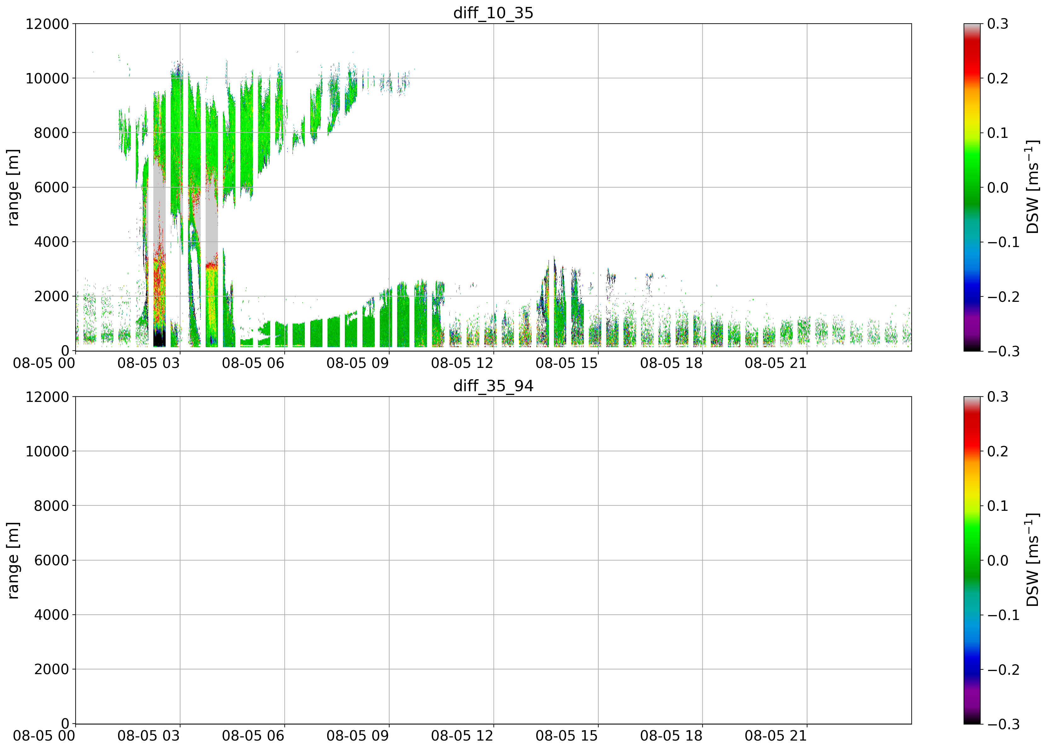1048x750 pixels.
Task: Select the −0.1 tick on diff_10_35 colorbar
Action: point(1003,242)
